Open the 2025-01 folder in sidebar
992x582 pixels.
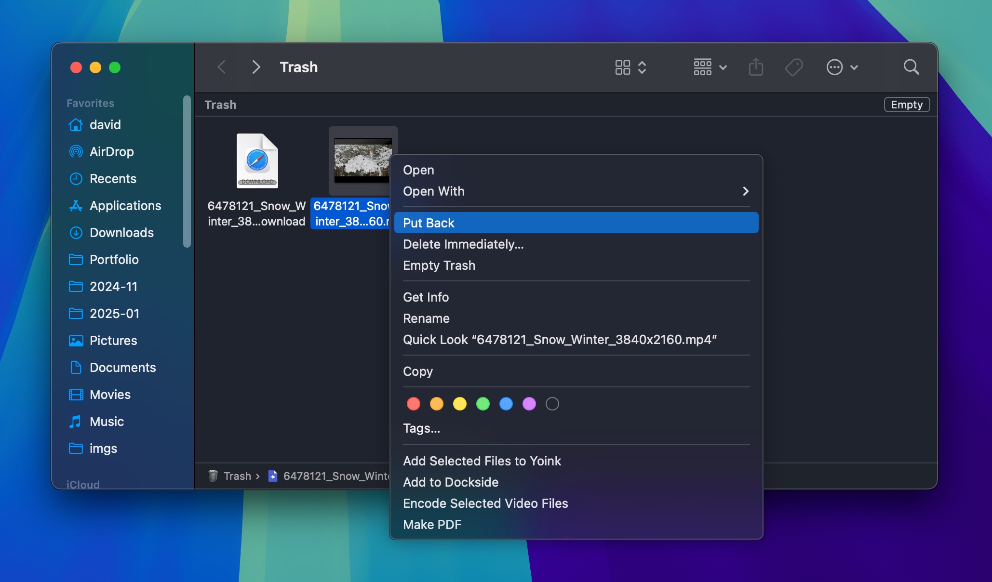(x=114, y=314)
